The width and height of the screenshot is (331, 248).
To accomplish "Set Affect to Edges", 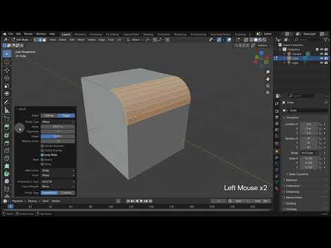I will coord(66,116).
